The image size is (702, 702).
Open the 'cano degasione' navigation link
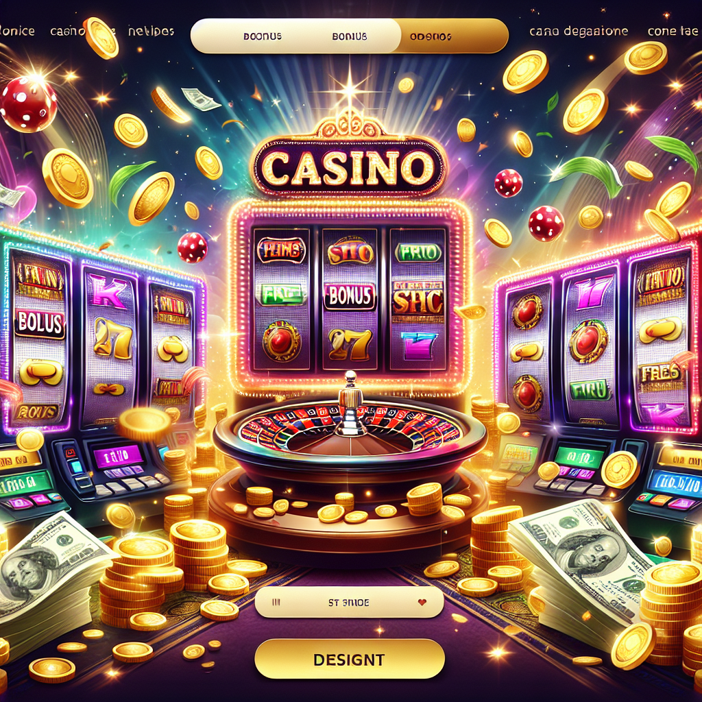click(579, 31)
